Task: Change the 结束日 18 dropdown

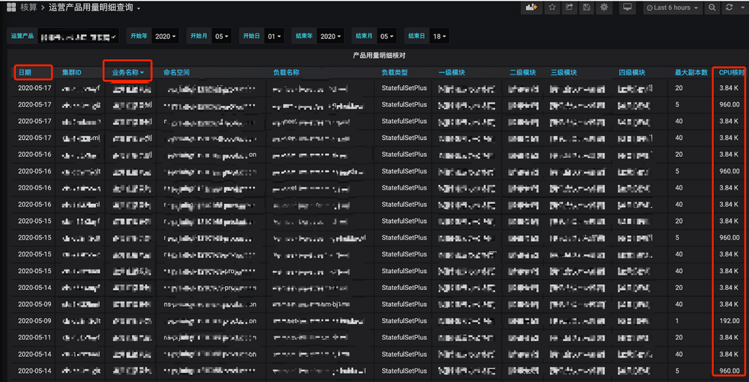Action: click(x=438, y=37)
